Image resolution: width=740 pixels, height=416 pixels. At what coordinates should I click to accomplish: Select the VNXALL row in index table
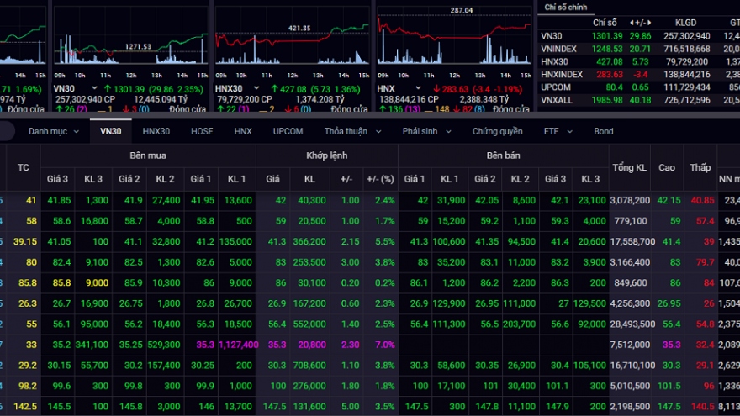click(639, 100)
